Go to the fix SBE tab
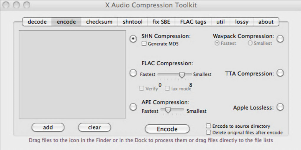The width and height of the screenshot is (301, 150). click(161, 22)
